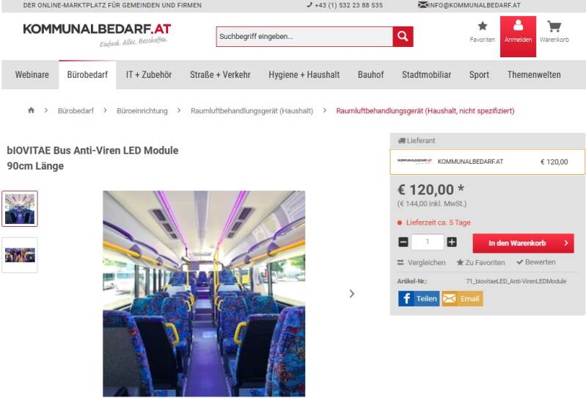This screenshot has height=398, width=586.
Task: Open the Straße + Verkehr menu
Action: (220, 75)
